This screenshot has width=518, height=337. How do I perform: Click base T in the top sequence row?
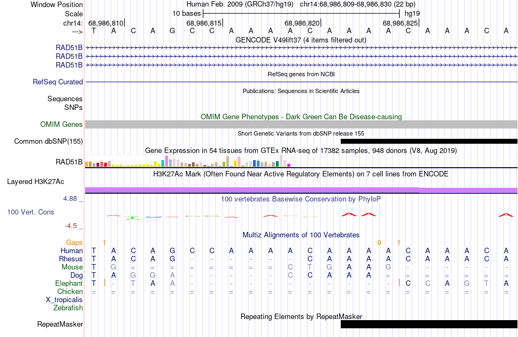94,31
